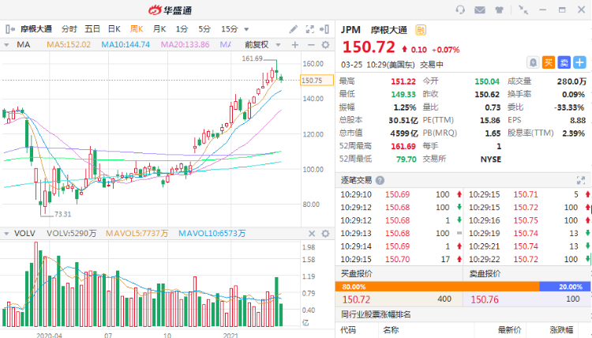Toggle left sidebar panel icon beside 摩根大通

pos(10,28)
